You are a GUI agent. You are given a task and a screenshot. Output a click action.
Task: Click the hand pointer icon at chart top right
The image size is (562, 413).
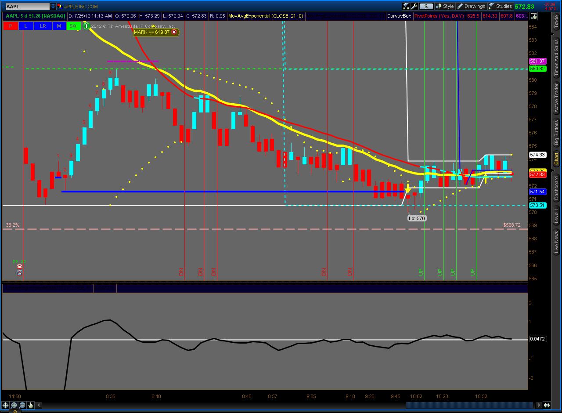tap(533, 16)
